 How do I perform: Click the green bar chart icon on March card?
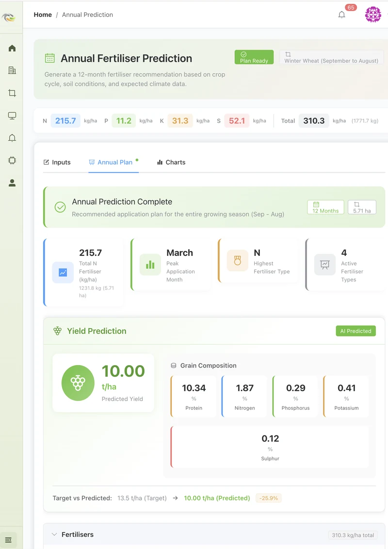[150, 265]
